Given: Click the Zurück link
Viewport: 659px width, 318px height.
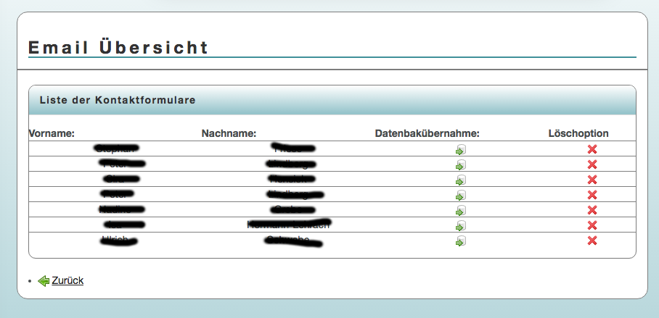Looking at the screenshot, I should click(67, 280).
